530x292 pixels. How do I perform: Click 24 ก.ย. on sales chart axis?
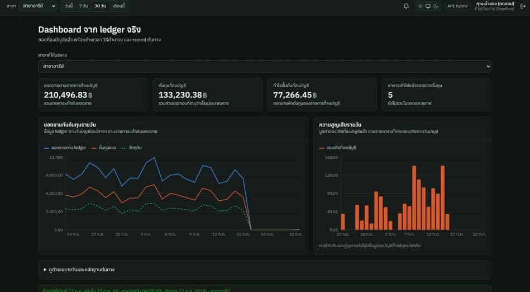pyautogui.click(x=73, y=234)
